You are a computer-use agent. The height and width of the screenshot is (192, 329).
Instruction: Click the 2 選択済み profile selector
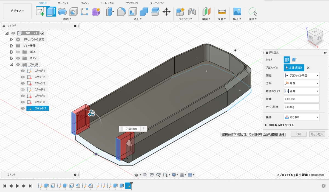pyautogui.click(x=294, y=68)
